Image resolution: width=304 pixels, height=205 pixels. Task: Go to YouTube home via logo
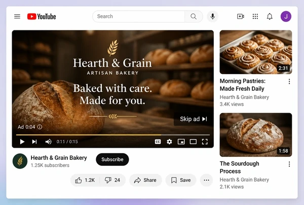42,17
